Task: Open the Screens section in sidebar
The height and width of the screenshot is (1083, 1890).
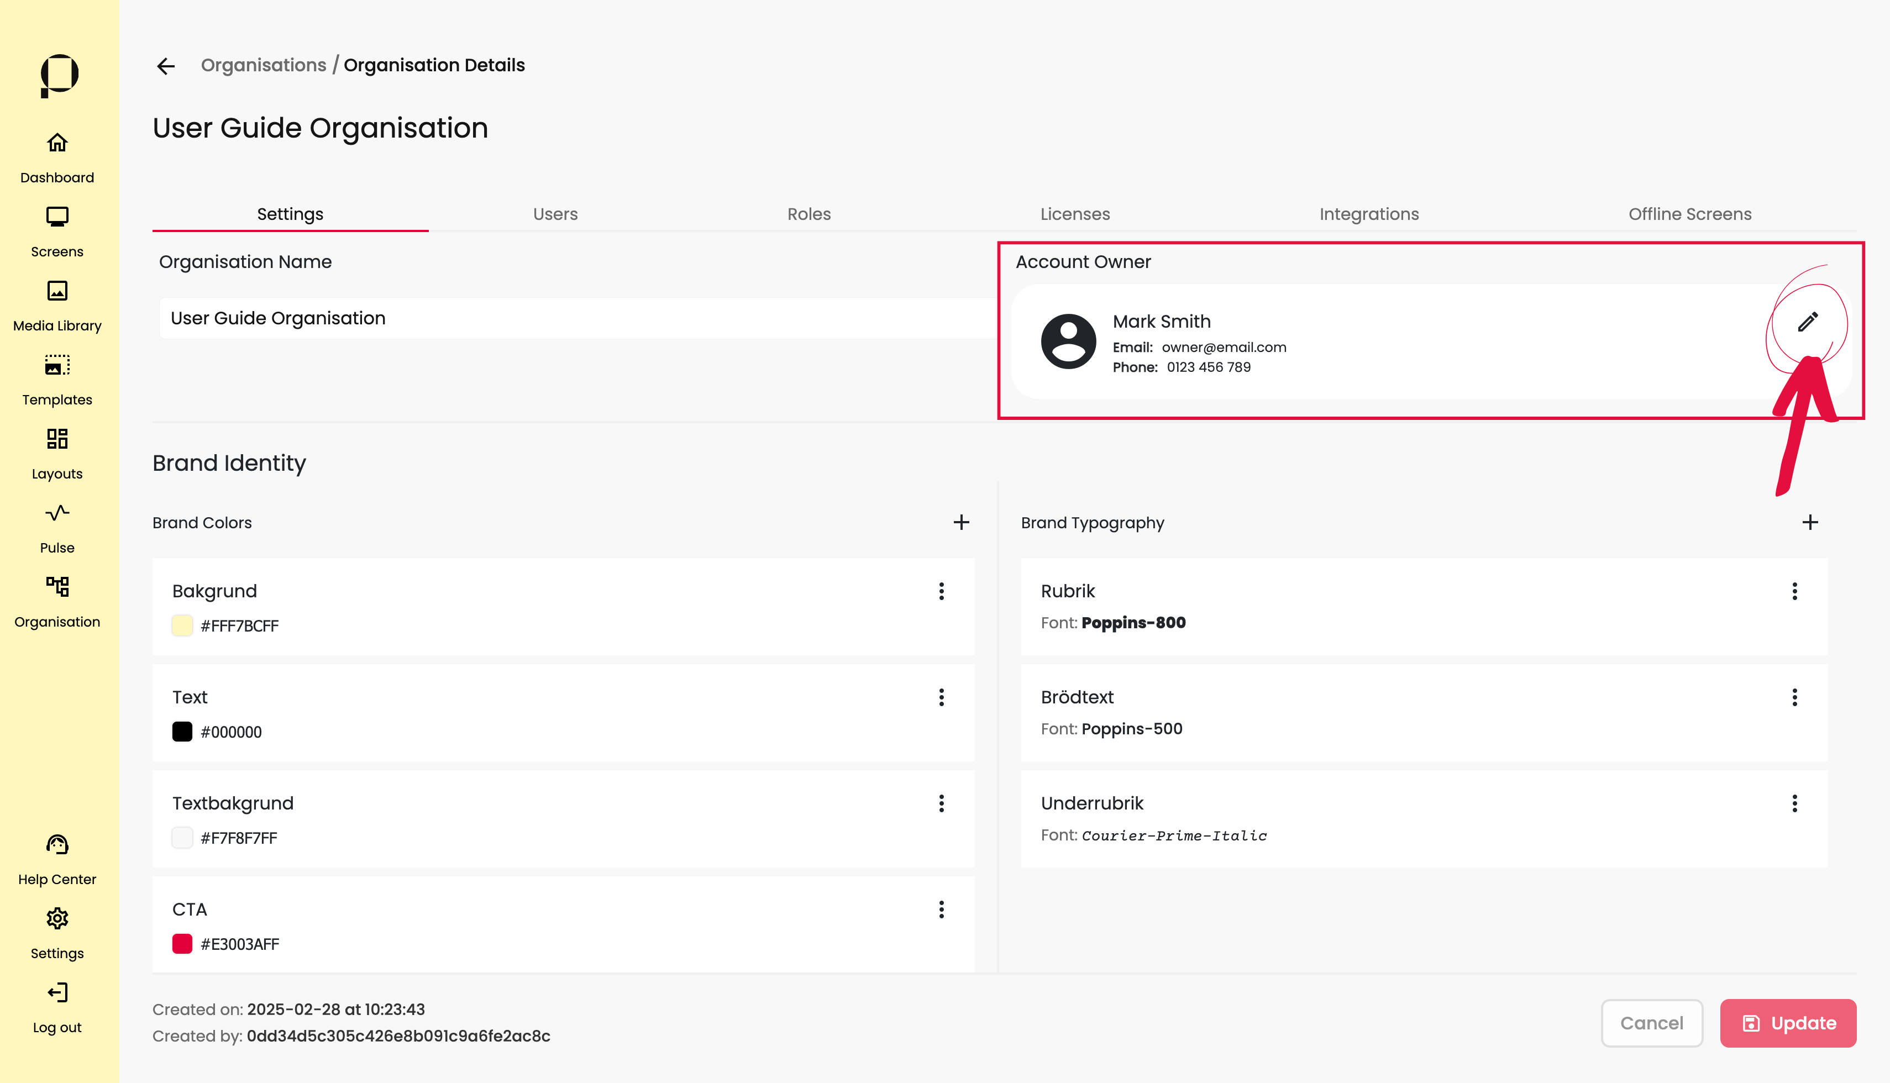Action: tap(57, 217)
